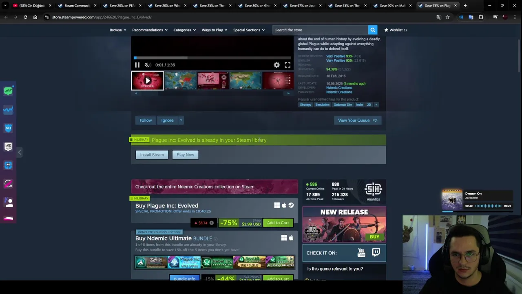Open the price chart sidebar icon

click(x=8, y=109)
